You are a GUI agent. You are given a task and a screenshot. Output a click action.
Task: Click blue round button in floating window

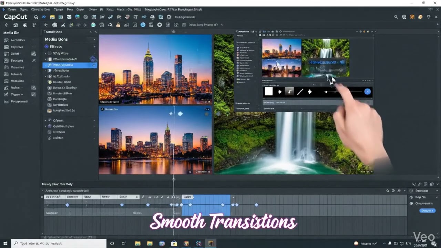click(x=368, y=92)
